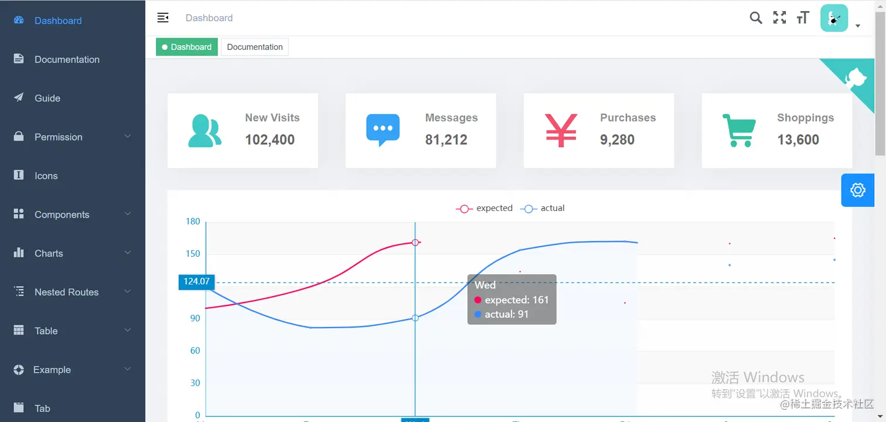
Task: Click the actual data point at Wed
Action: pos(415,318)
